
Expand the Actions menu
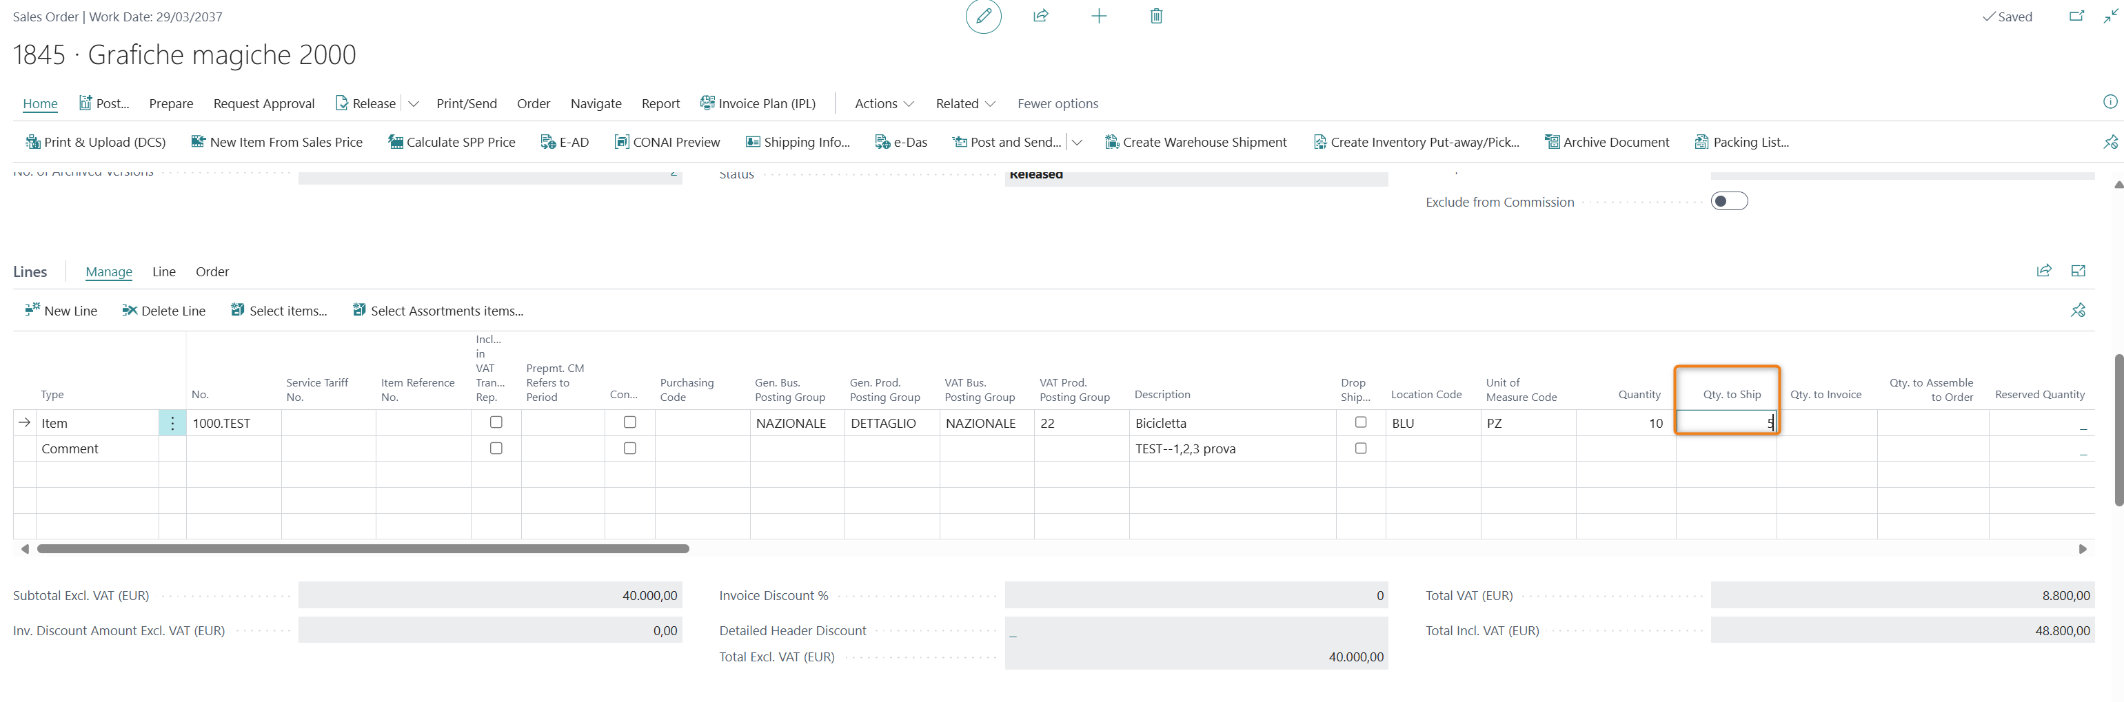point(884,103)
